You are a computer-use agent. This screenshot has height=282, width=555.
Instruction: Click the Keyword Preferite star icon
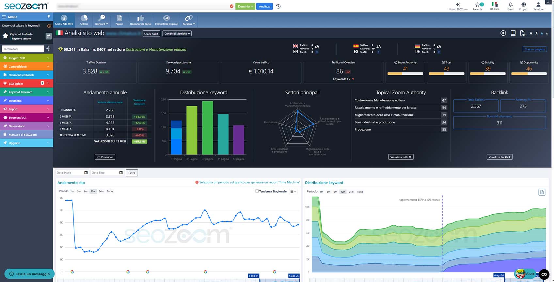click(5, 36)
